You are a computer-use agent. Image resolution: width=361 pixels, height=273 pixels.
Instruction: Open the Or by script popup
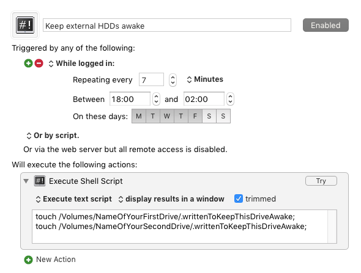tap(53, 136)
